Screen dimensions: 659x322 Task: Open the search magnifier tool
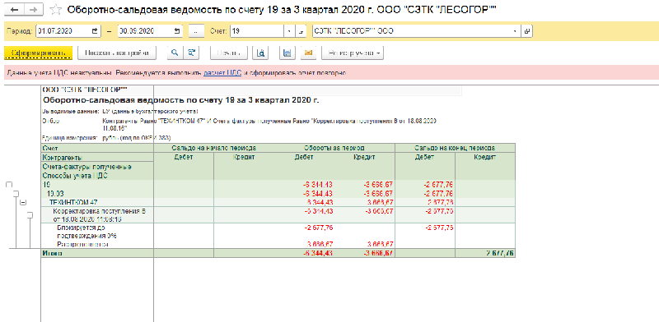pos(175,53)
